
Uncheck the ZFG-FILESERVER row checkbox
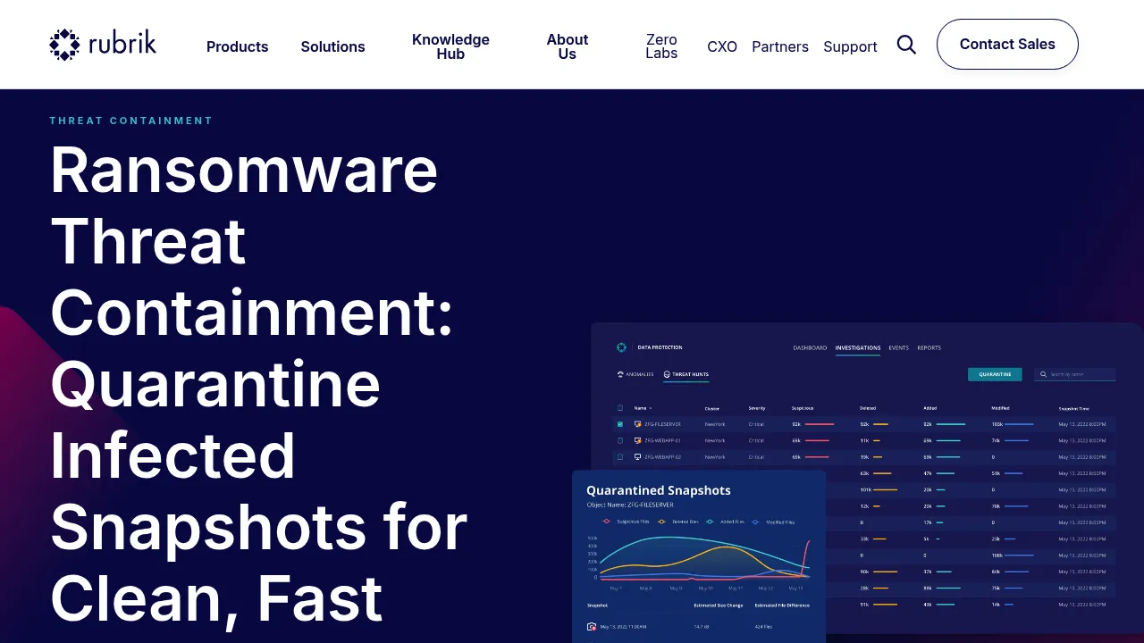tap(620, 424)
